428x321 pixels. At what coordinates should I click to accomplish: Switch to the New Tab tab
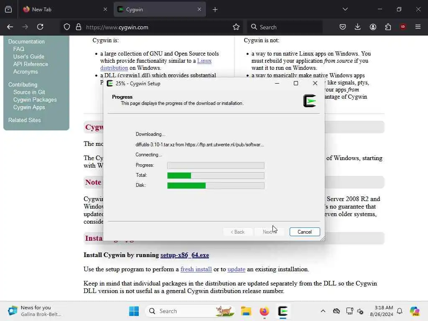(x=65, y=10)
